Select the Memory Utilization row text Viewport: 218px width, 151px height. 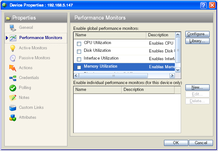(101, 66)
